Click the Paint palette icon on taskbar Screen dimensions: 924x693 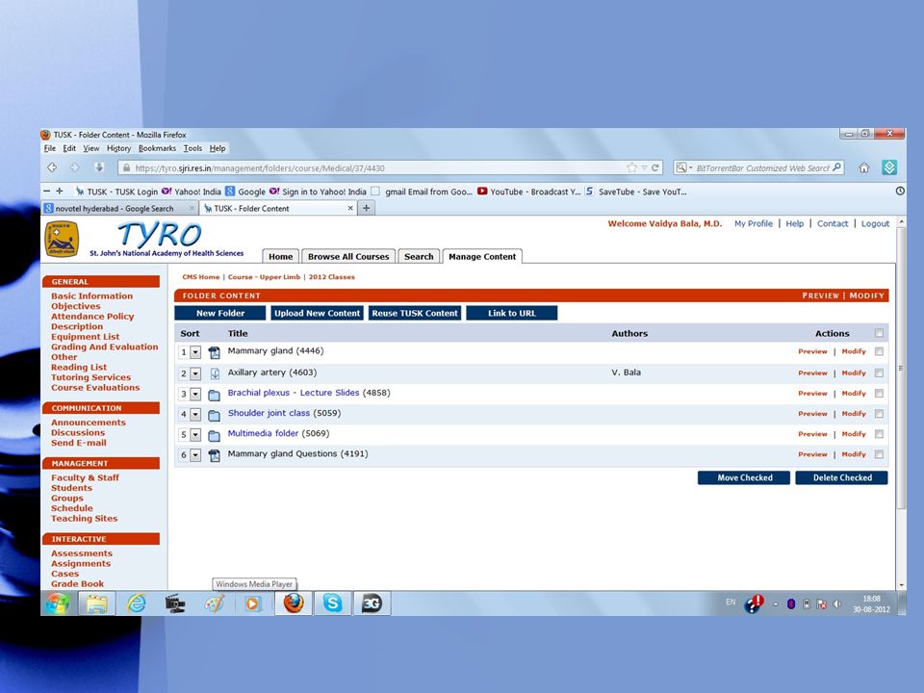point(215,603)
